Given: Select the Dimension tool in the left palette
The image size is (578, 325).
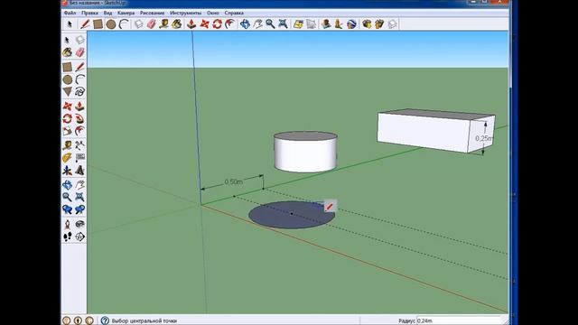Looking at the screenshot, I should [x=79, y=145].
